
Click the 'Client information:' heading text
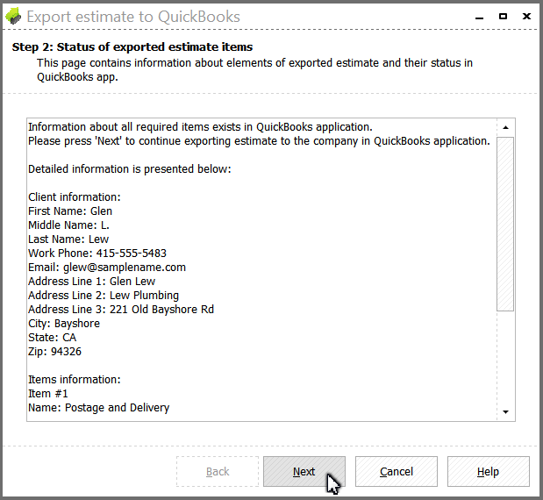point(75,197)
